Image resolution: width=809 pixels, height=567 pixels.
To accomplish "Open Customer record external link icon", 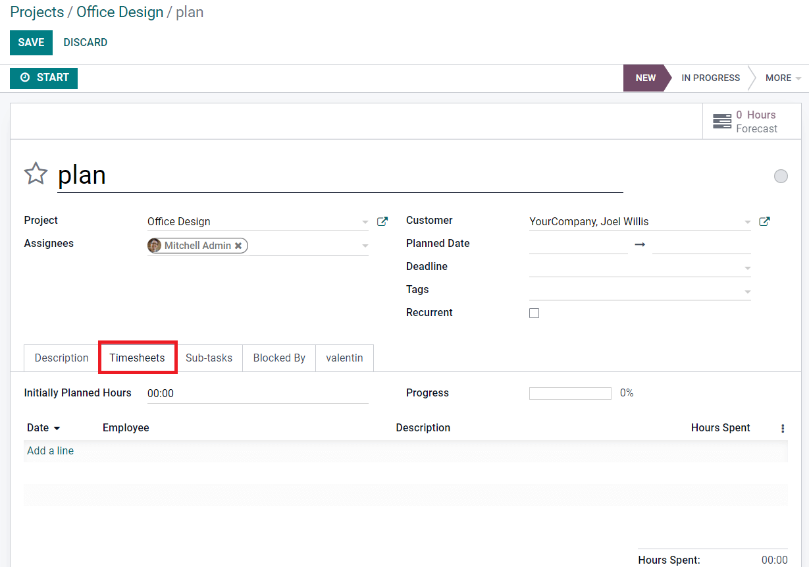I will click(764, 222).
